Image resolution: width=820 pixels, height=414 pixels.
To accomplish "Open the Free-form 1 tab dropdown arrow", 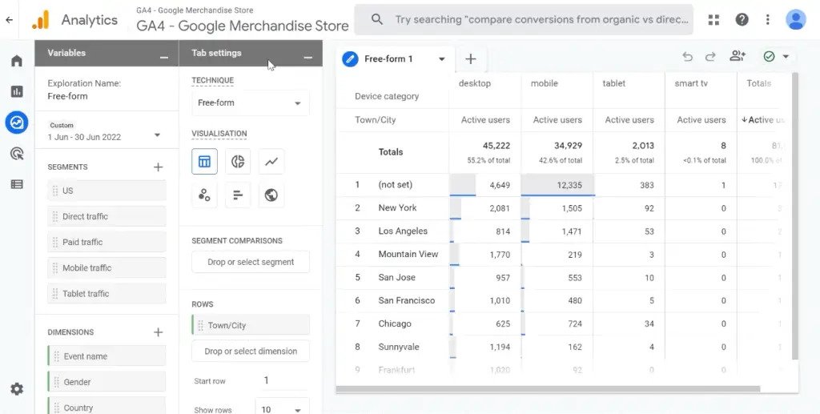I will click(442, 59).
